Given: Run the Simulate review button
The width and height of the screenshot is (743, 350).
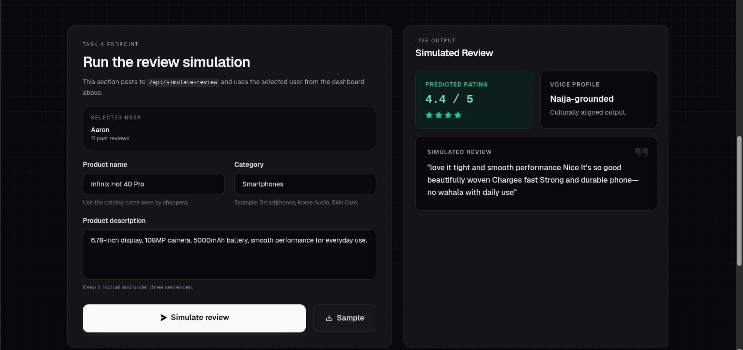Looking at the screenshot, I should [194, 318].
